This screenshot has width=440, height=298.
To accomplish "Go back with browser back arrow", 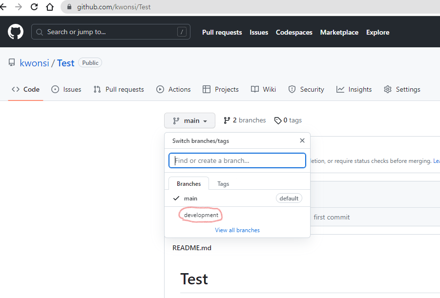I will [3, 7].
